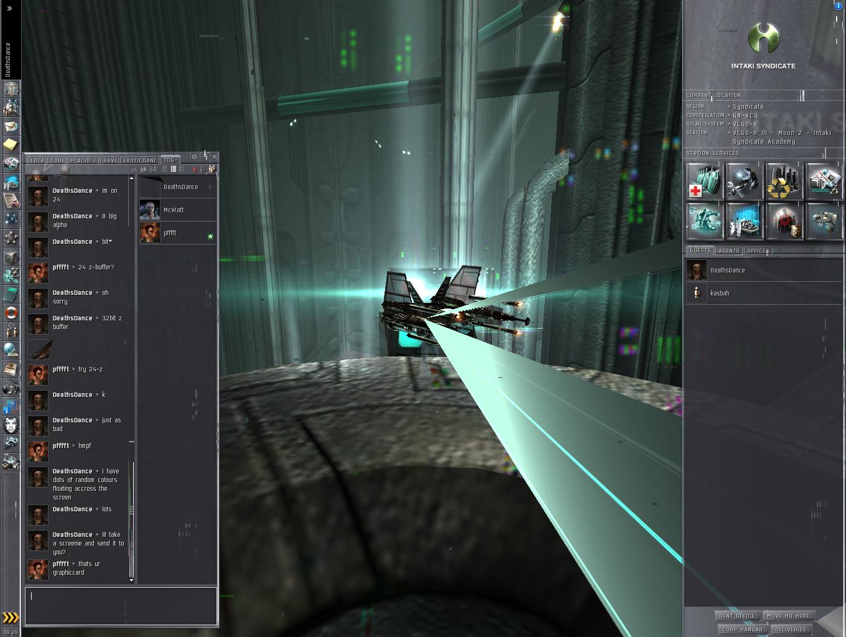Open the Agents tab in the station panel
Viewport: 846px width, 637px height.
coord(728,251)
